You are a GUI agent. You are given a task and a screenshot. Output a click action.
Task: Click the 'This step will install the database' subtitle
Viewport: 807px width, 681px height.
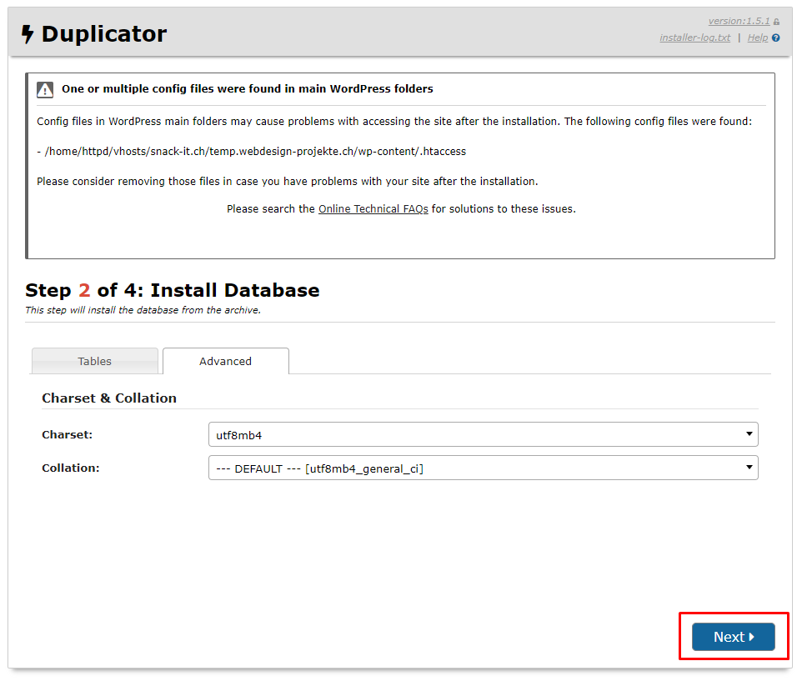tap(143, 310)
